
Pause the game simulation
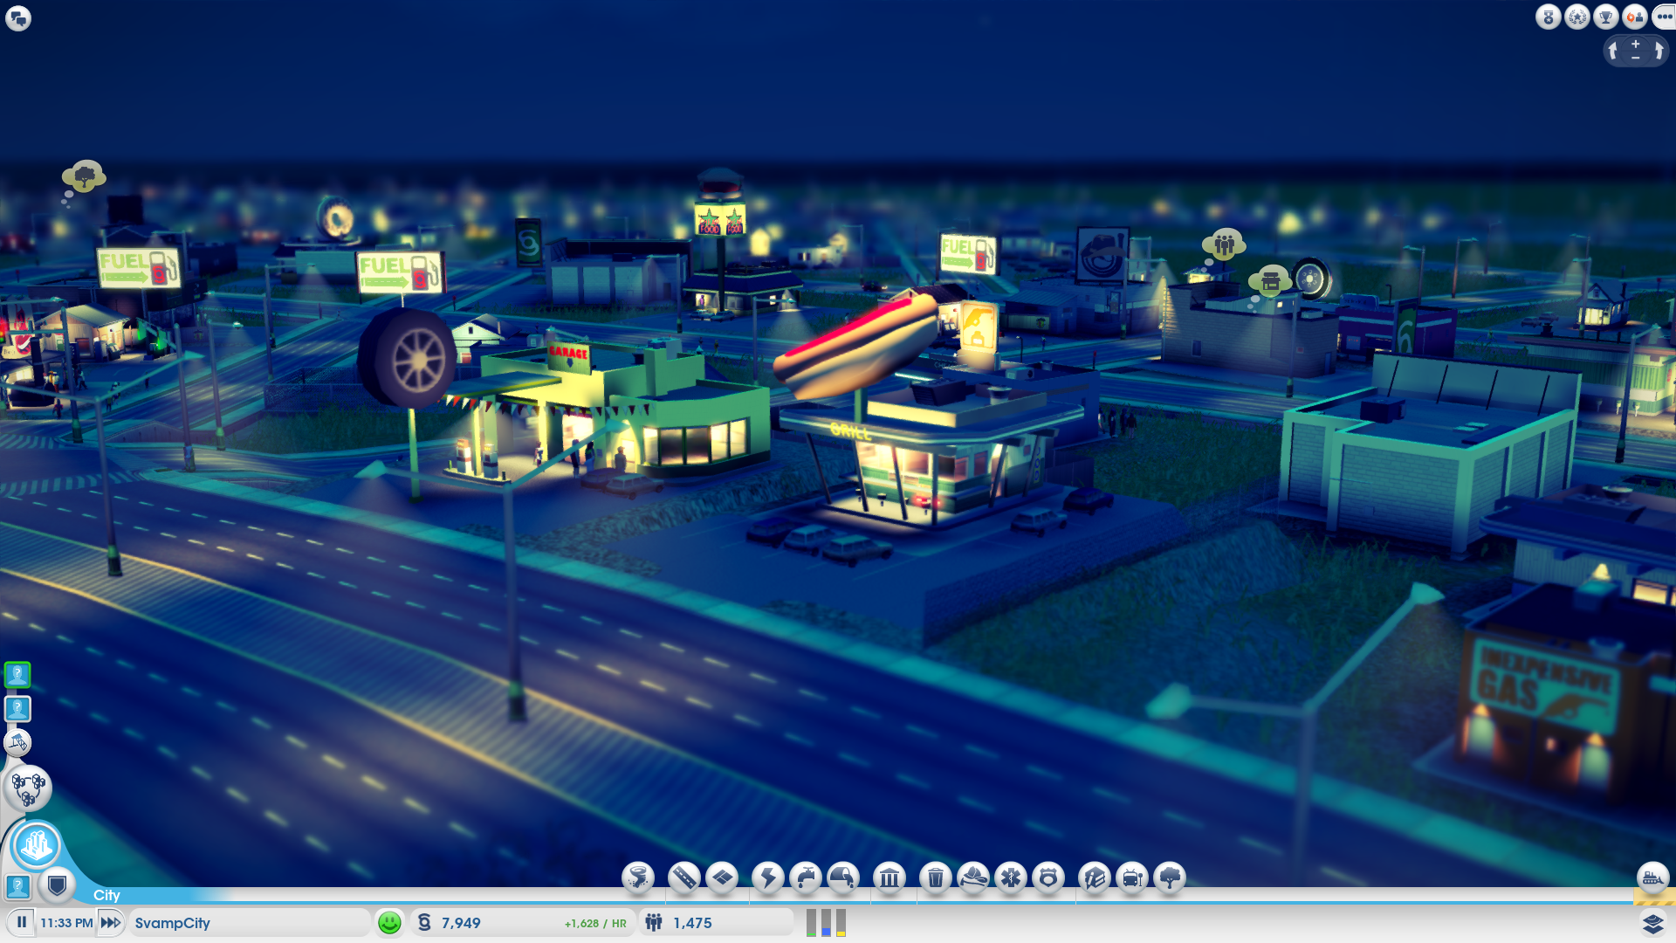pos(22,922)
